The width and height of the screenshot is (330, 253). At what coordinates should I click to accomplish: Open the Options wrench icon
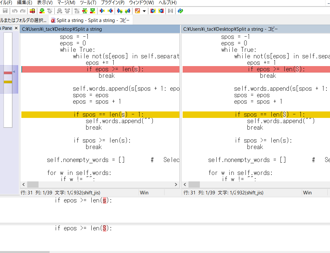coord(137,11)
